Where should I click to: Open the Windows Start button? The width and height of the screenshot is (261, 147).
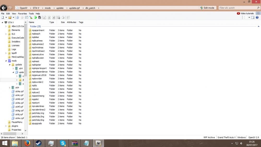tap(5, 143)
